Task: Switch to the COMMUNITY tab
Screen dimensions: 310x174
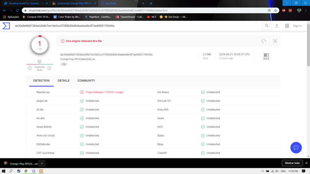Action: [x=86, y=80]
